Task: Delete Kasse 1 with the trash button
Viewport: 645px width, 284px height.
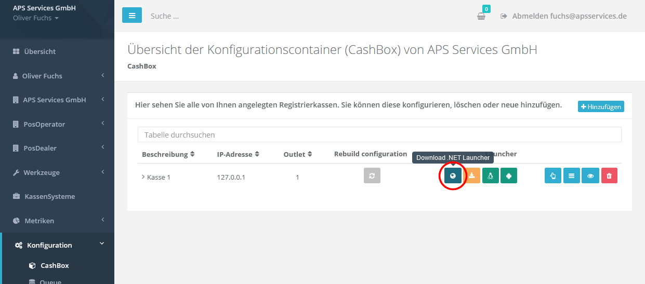Action: [609, 176]
